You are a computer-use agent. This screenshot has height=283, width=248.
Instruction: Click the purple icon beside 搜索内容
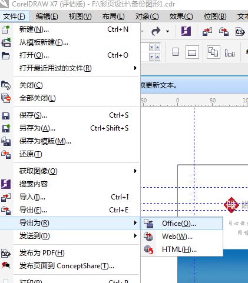tap(6, 184)
